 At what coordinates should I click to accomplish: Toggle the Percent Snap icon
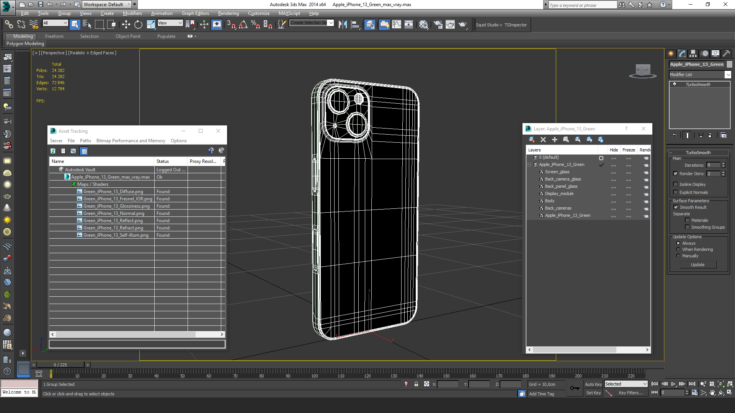pos(255,24)
